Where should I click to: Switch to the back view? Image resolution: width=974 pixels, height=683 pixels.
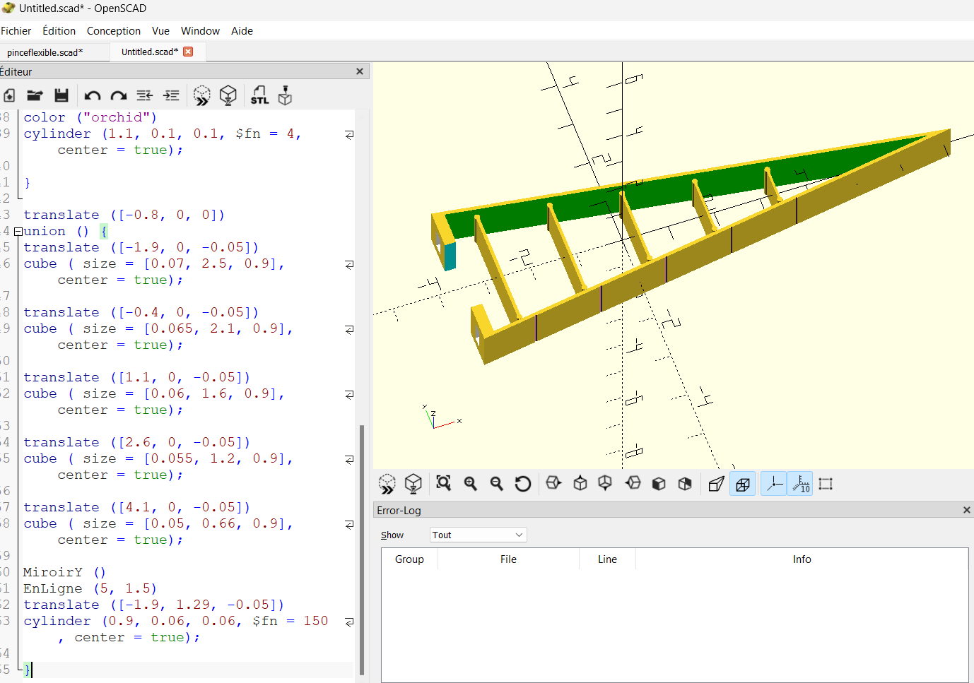[685, 483]
